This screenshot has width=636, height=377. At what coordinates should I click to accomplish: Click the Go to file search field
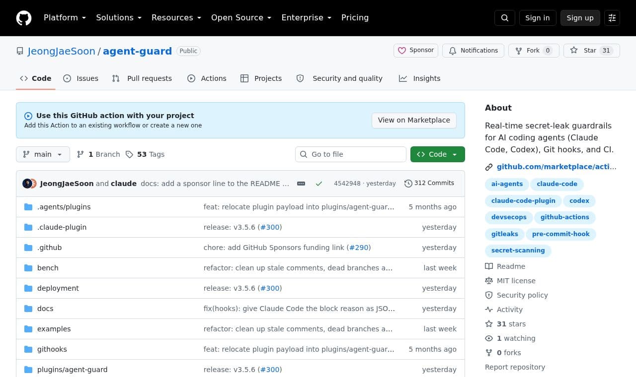(351, 154)
